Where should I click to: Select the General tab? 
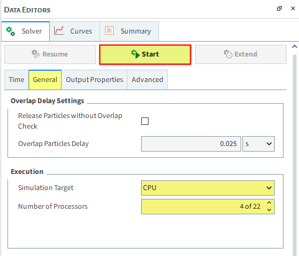click(45, 80)
